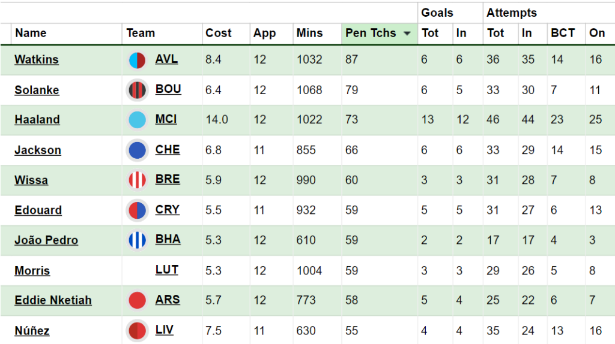Open Watkins player link
This screenshot has width=615, height=344.
[x=37, y=59]
